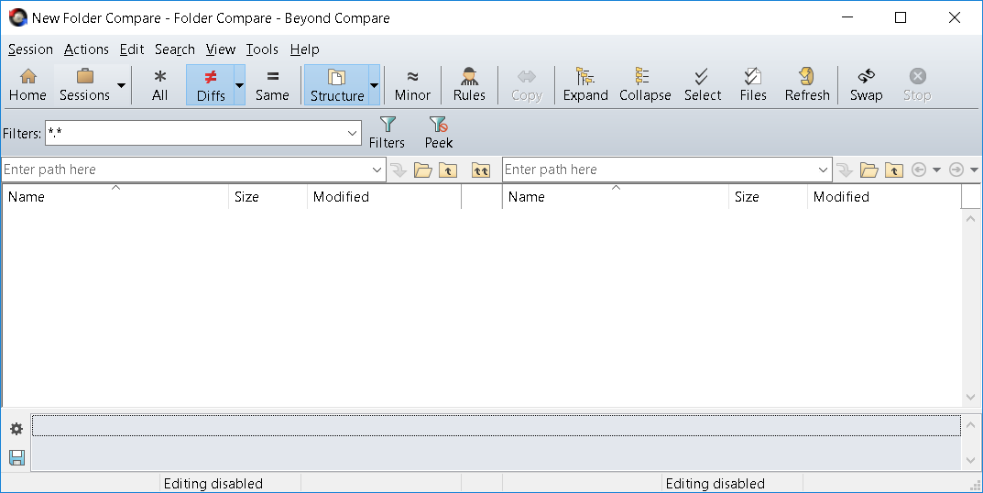This screenshot has height=493, width=983.
Task: Open the forward history dropdown arrow
Action: (x=974, y=170)
